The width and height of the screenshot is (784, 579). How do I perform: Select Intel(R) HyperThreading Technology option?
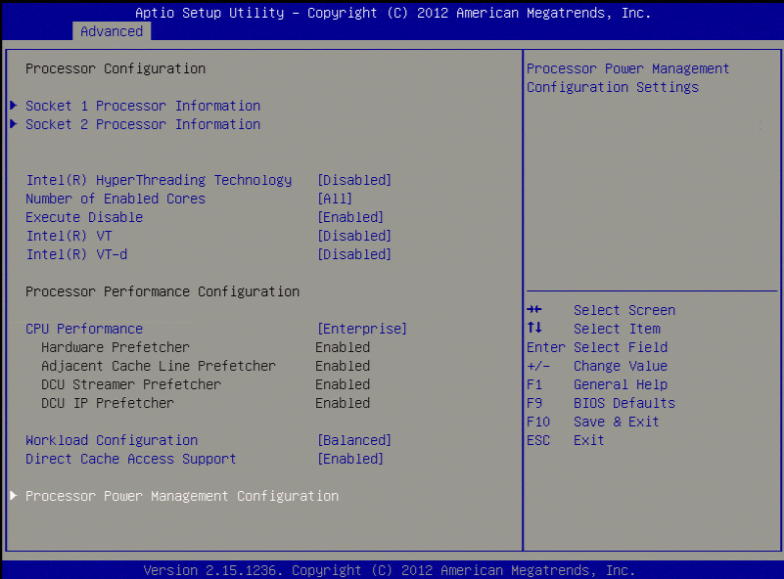[159, 180]
